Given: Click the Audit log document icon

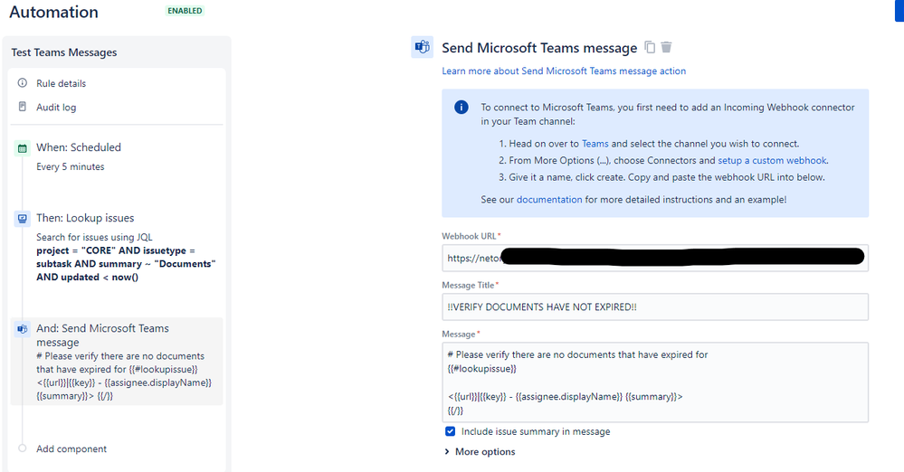Looking at the screenshot, I should (23, 107).
